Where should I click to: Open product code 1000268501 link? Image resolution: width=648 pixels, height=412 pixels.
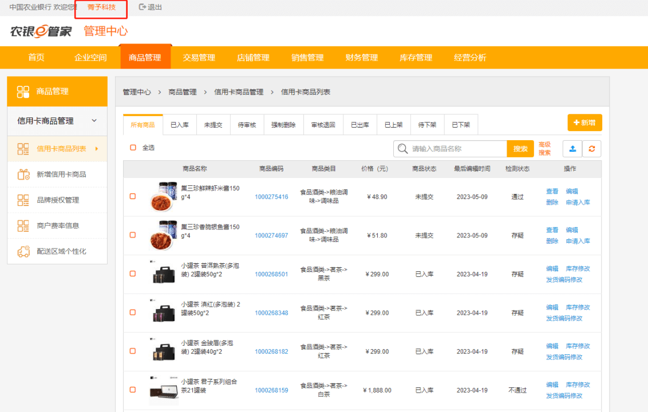271,274
